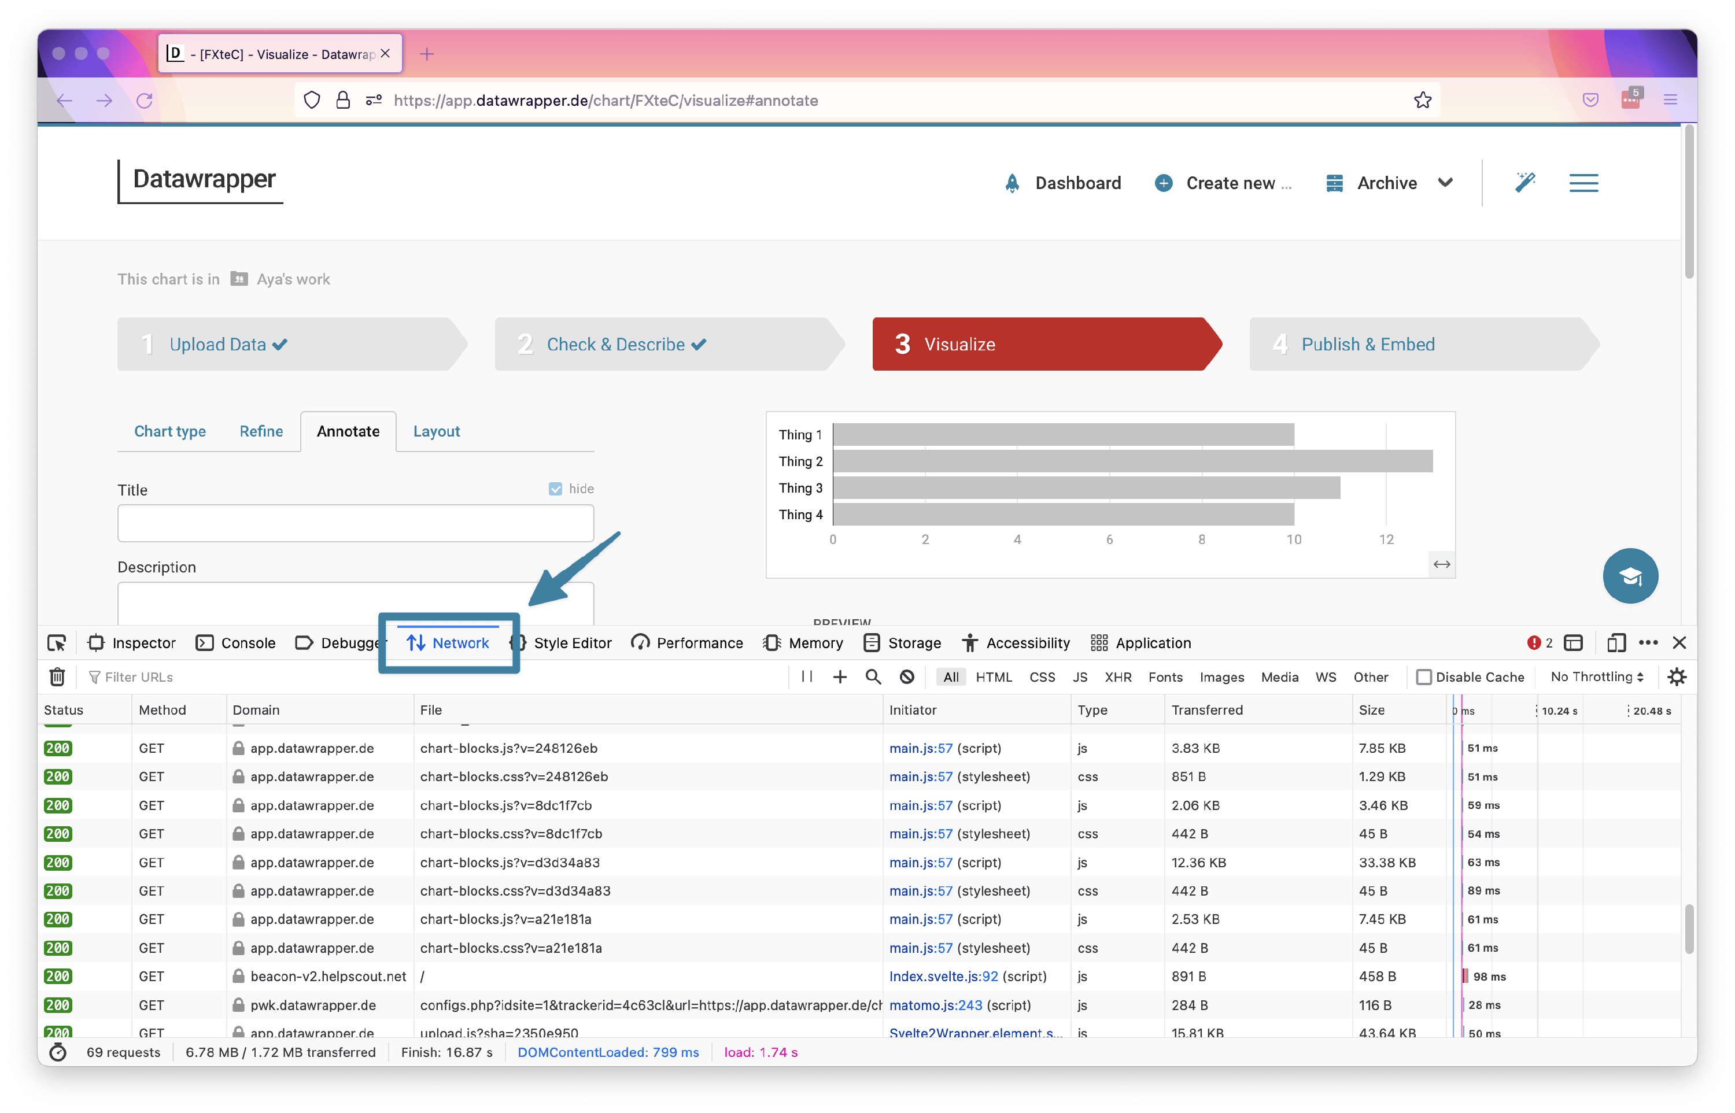Image resolution: width=1735 pixels, height=1113 pixels.
Task: Click the magic wand icon in header
Action: pyautogui.click(x=1526, y=183)
